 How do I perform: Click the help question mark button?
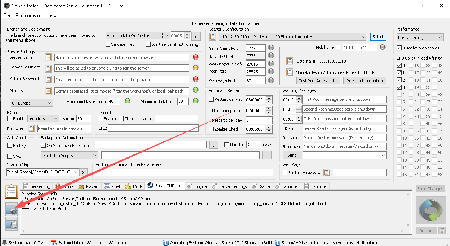click(x=196, y=36)
